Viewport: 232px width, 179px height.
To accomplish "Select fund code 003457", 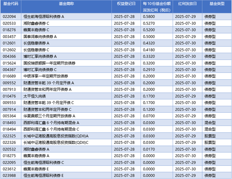I will pyautogui.click(x=9, y=37).
